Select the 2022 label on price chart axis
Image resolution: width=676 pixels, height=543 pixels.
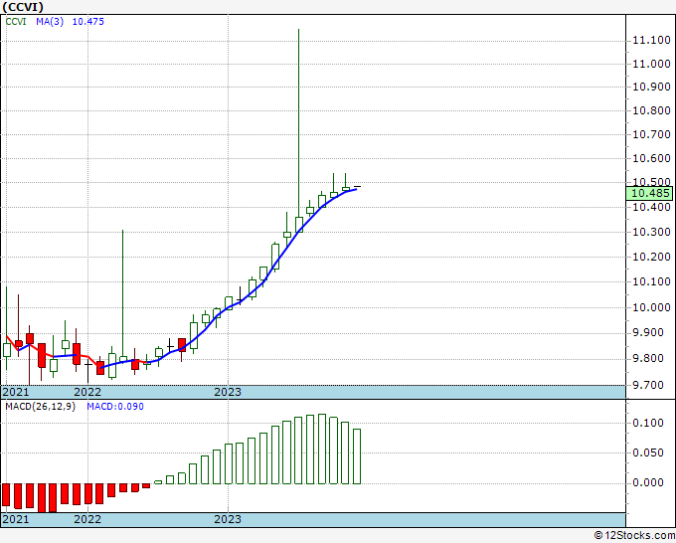[87, 392]
